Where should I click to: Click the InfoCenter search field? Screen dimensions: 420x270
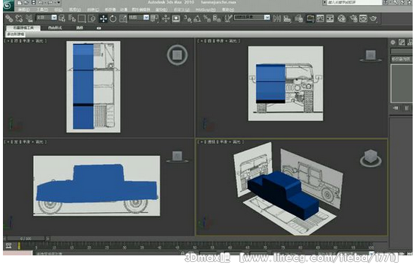pyautogui.click(x=354, y=2)
